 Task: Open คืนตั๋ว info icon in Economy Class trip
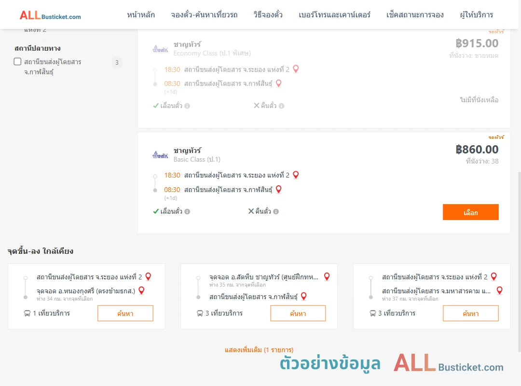(281, 106)
